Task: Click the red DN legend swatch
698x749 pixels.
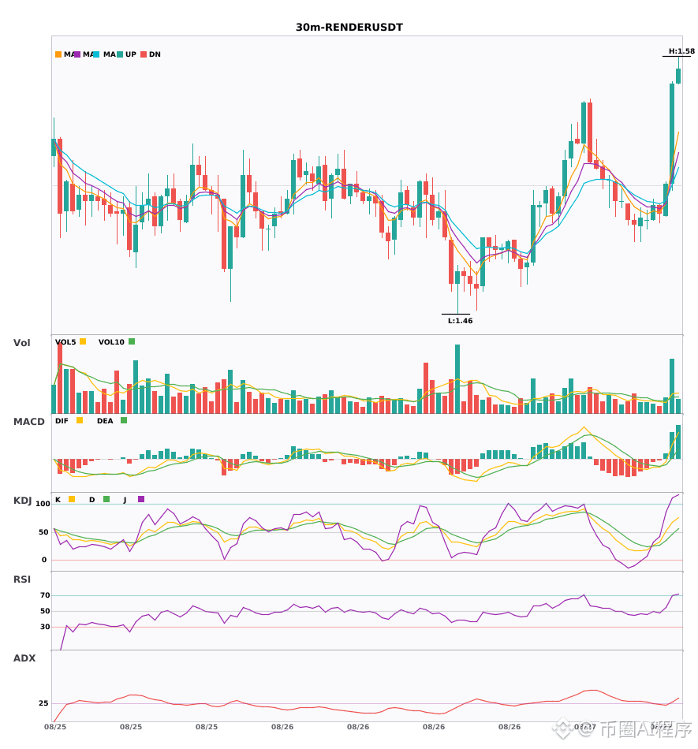Action: pyautogui.click(x=144, y=54)
